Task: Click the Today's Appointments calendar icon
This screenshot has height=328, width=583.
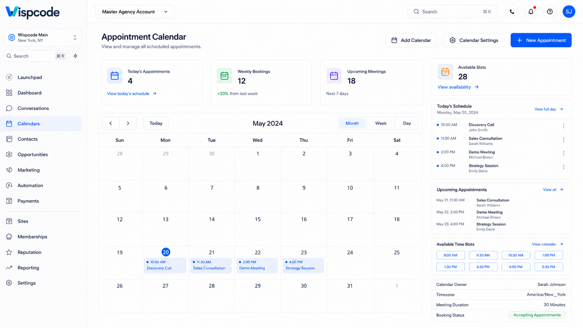Action: click(x=115, y=76)
